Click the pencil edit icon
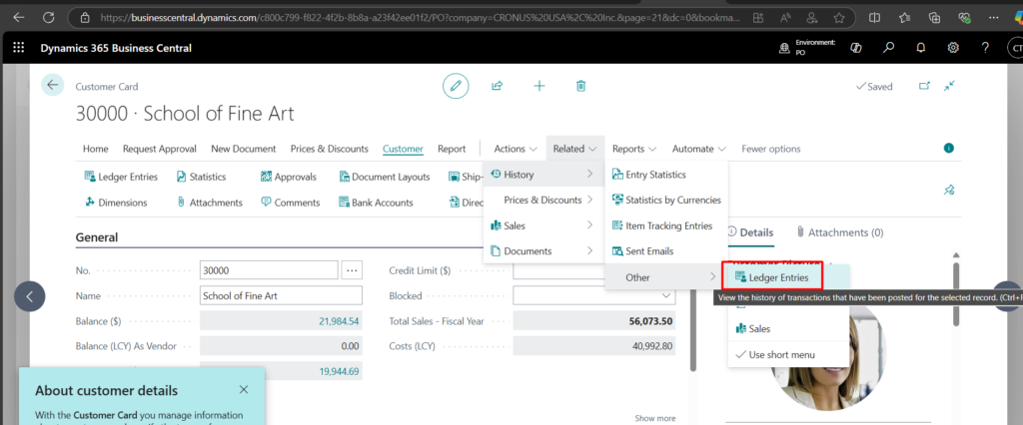The width and height of the screenshot is (1023, 425). click(456, 87)
